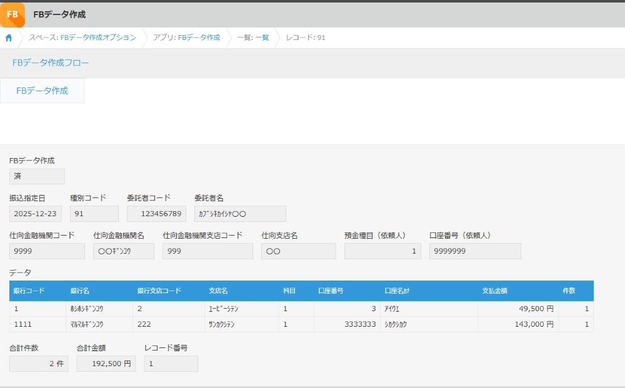Click the ﾎｼﾎｼｷﾞﾝｺｳ bank name cell
625x388 pixels.
[99, 309]
